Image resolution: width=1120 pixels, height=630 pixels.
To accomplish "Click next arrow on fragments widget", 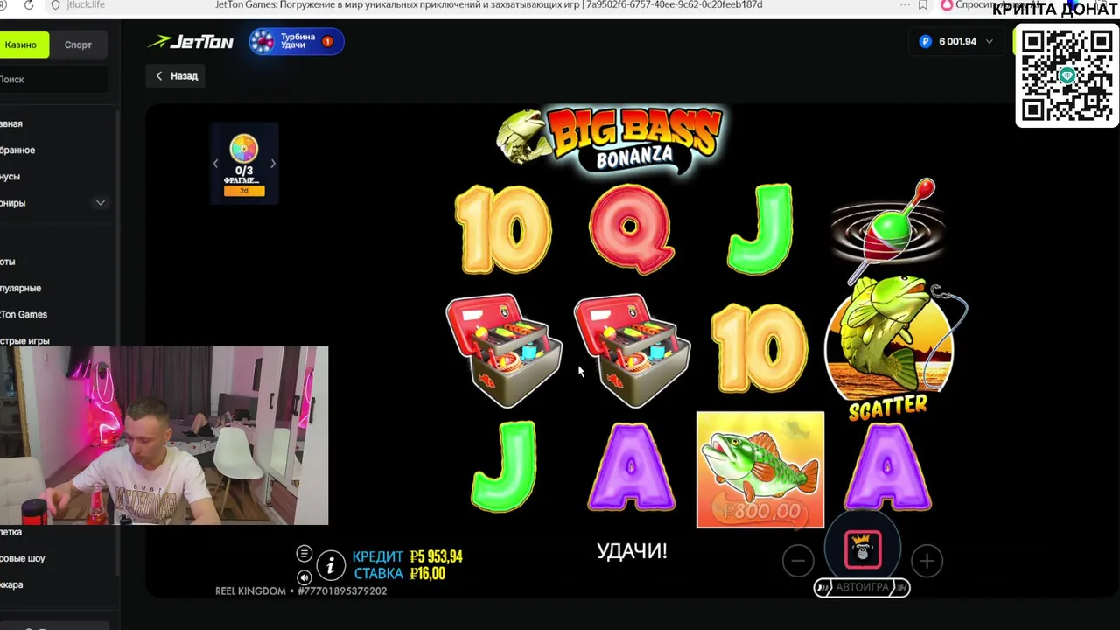I will [272, 164].
